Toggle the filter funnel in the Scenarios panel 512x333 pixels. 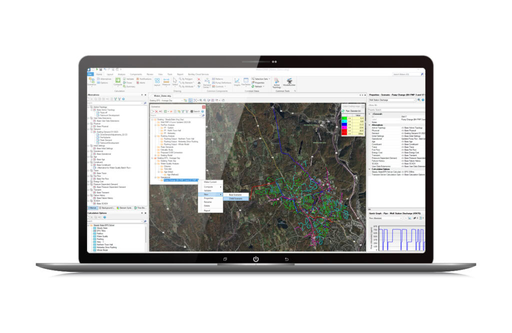(183, 110)
